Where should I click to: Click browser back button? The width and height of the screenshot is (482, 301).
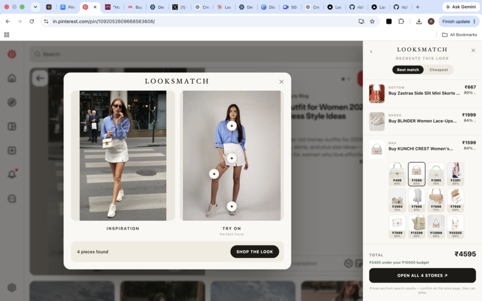point(8,21)
